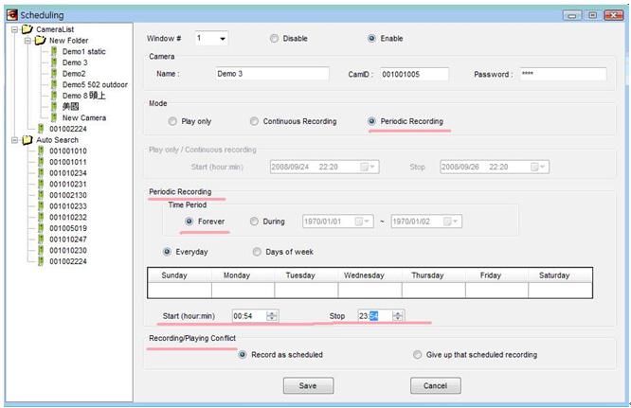Select the Days of week option
The image size is (631, 408).
tap(257, 252)
